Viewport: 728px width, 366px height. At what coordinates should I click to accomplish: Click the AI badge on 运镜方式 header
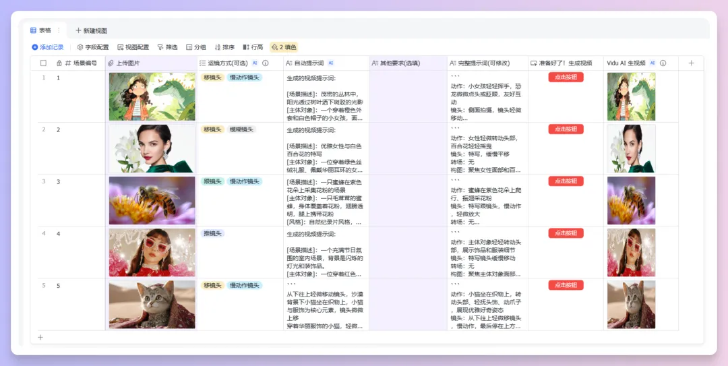point(255,63)
